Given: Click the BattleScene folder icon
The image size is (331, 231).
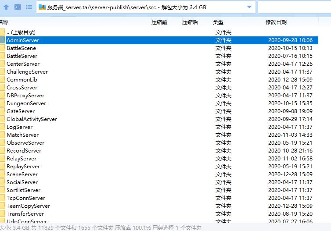Looking at the screenshot, I should pyautogui.click(x=2, y=48).
